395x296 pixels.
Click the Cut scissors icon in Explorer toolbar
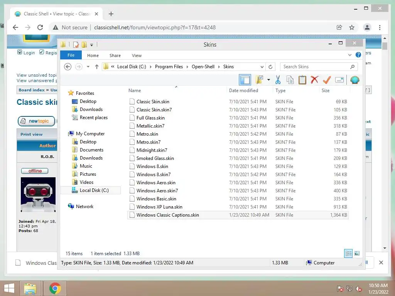(278, 80)
